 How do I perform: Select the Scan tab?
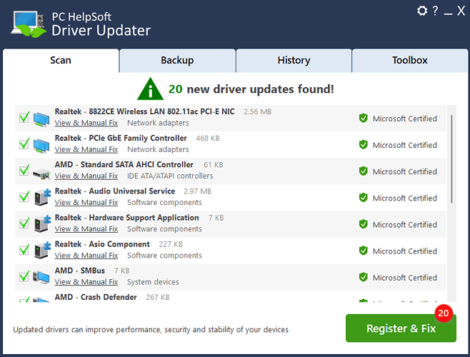click(x=61, y=60)
